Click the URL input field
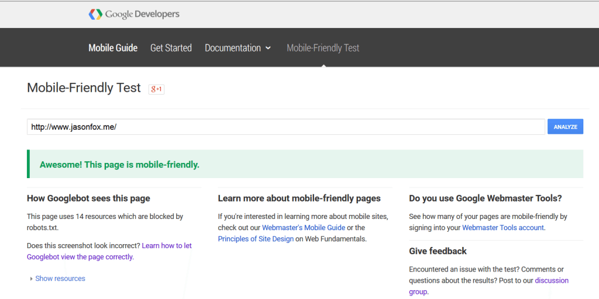Image resolution: width=599 pixels, height=299 pixels. [285, 127]
